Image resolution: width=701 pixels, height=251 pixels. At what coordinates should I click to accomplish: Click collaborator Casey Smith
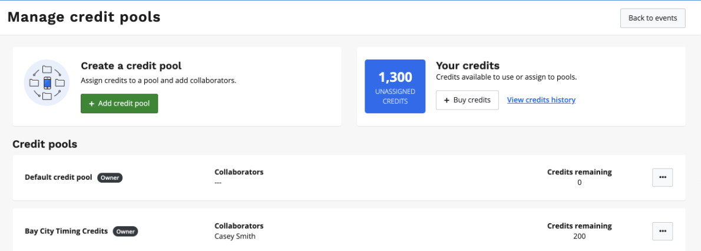tap(235, 237)
